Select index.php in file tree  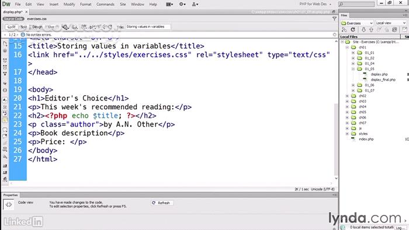pos(366,139)
